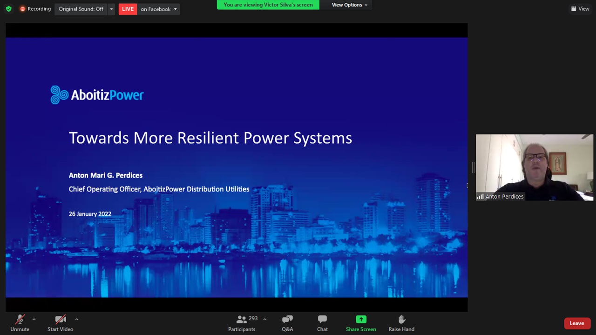
Task: Toggle Original Sound: Off button
Action: click(x=81, y=9)
